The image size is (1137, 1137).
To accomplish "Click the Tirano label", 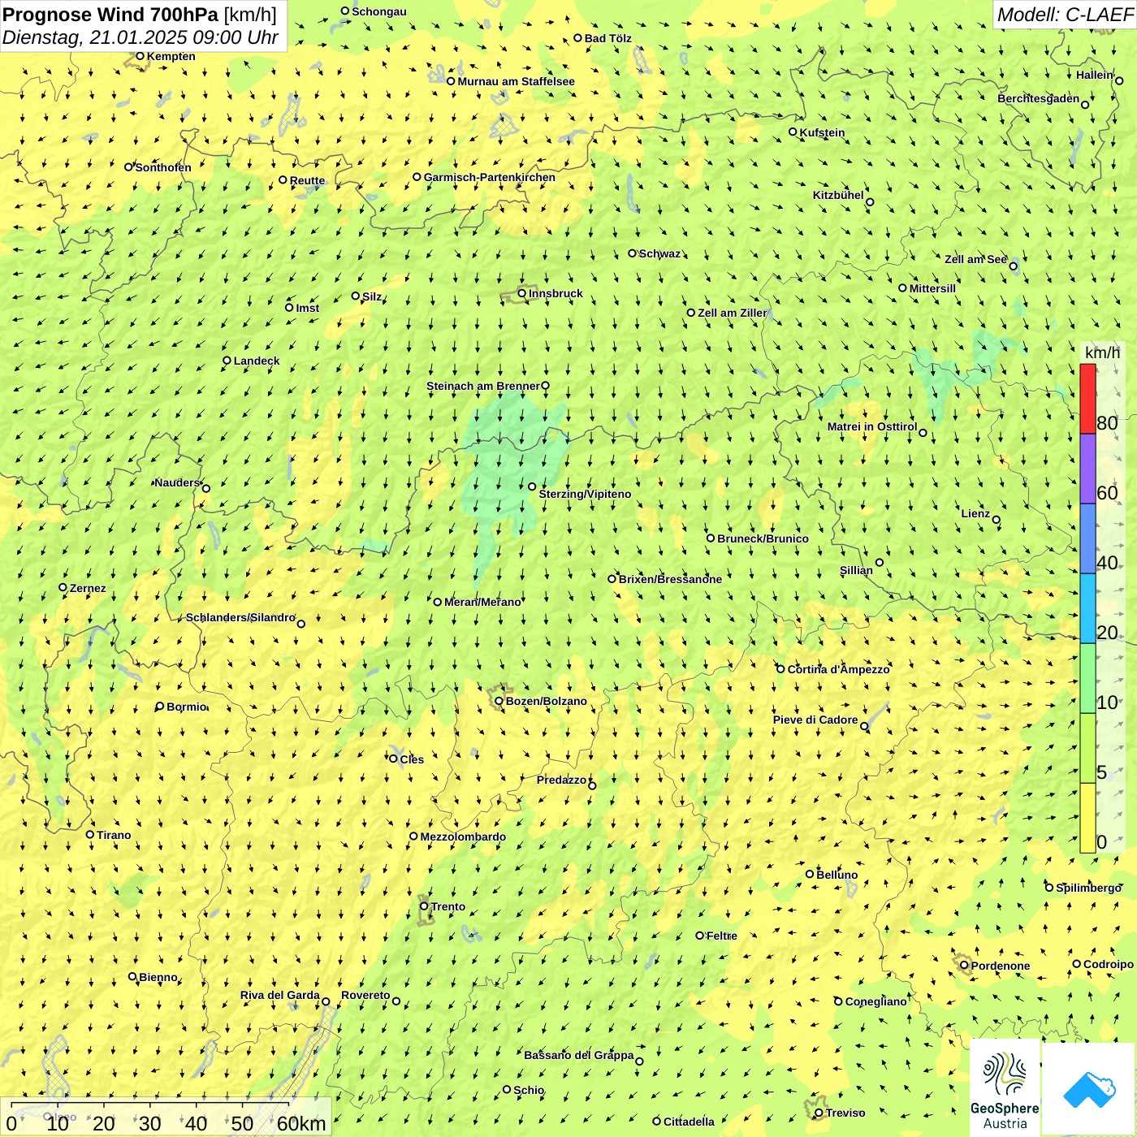I will pyautogui.click(x=114, y=835).
